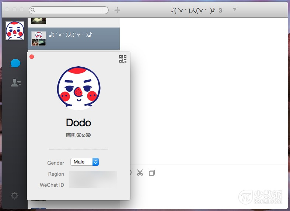Open the Contacts list in sidebar
This screenshot has width=290, height=211.
pyautogui.click(x=15, y=82)
